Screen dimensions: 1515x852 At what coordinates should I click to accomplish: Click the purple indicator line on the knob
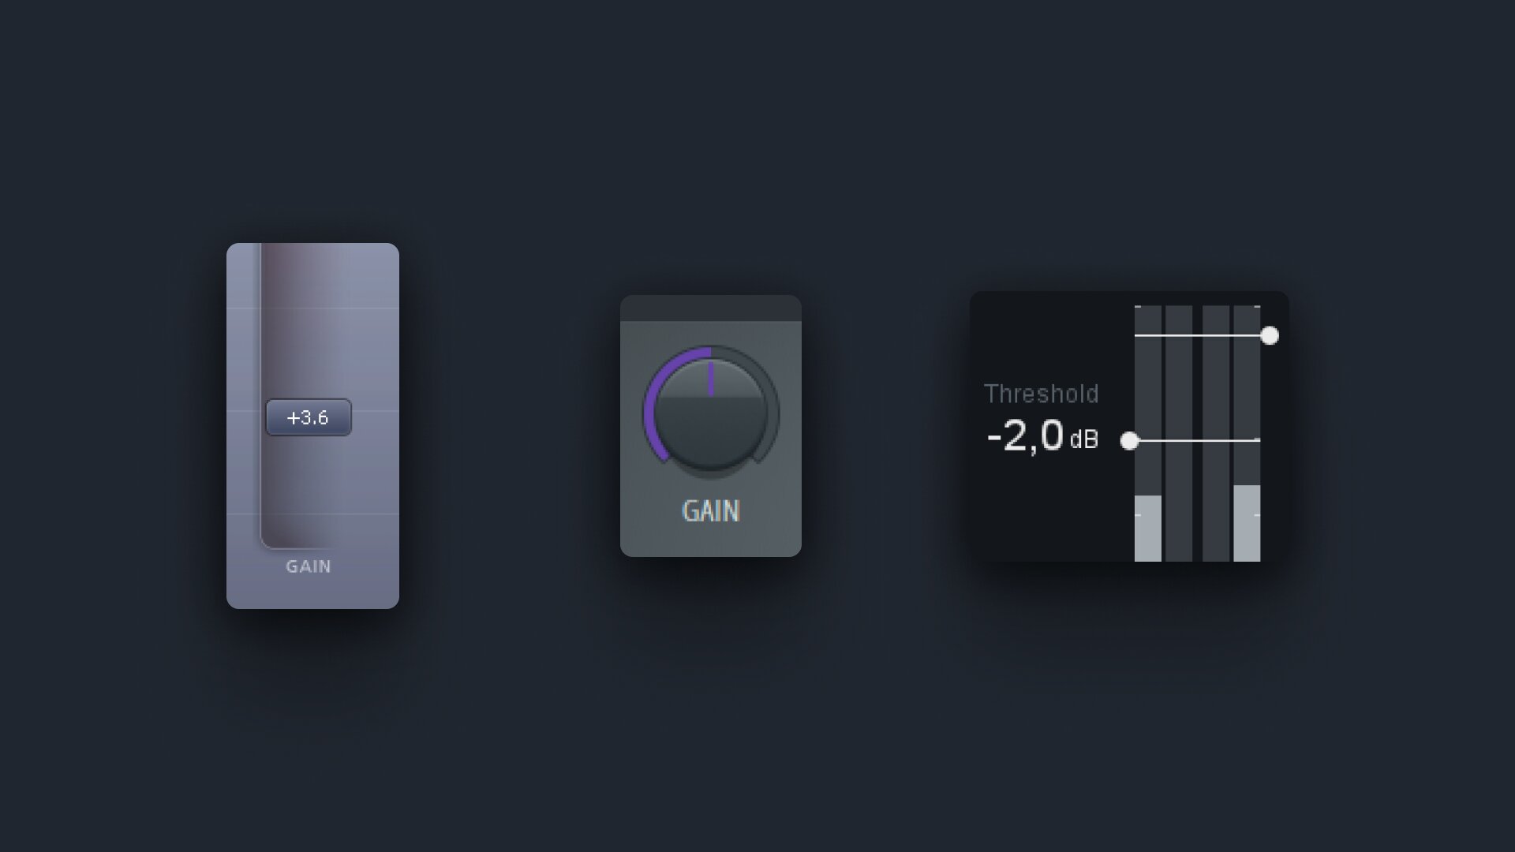[711, 379]
